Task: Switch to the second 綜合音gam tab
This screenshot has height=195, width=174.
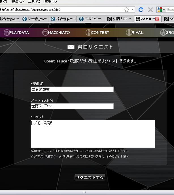Action: [34, 19]
